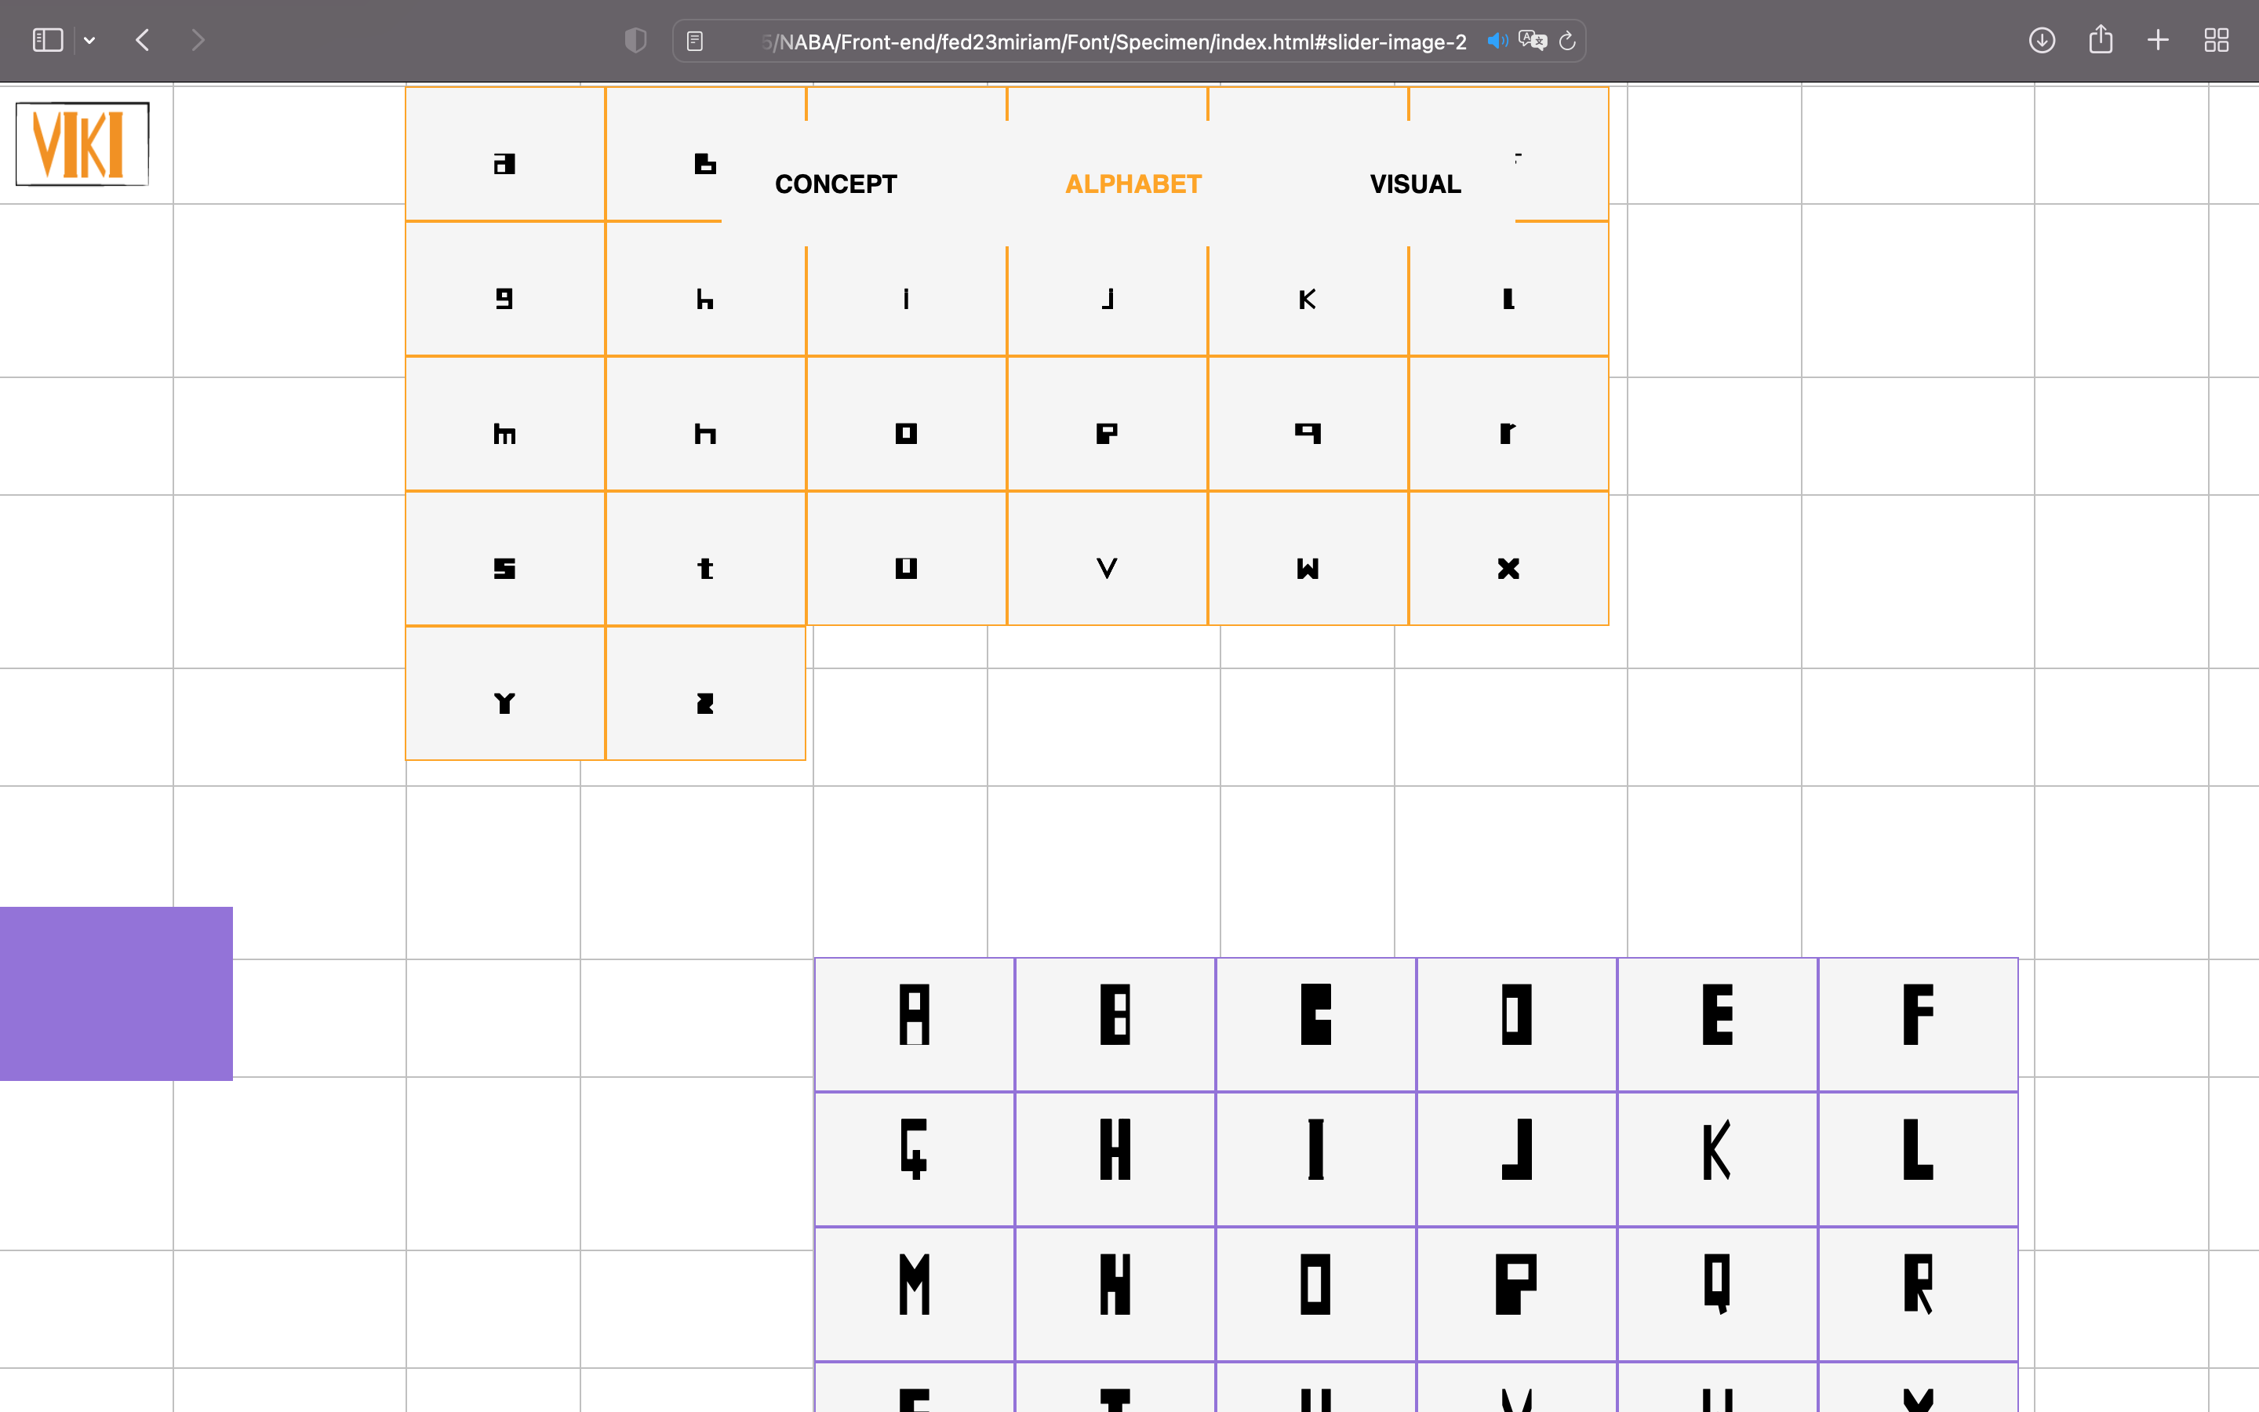The height and width of the screenshot is (1412, 2259).
Task: Go back to the previous page
Action: click(143, 40)
